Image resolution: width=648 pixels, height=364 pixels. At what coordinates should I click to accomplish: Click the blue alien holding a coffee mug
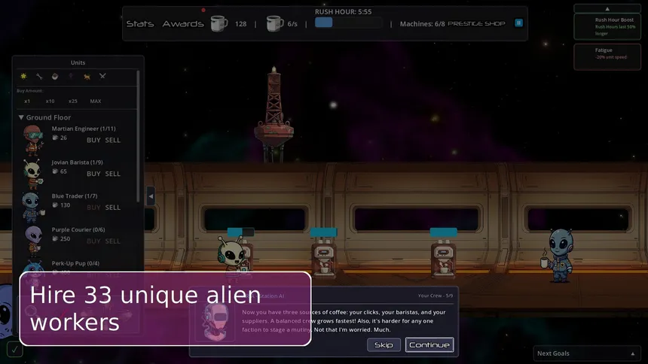[x=558, y=256]
